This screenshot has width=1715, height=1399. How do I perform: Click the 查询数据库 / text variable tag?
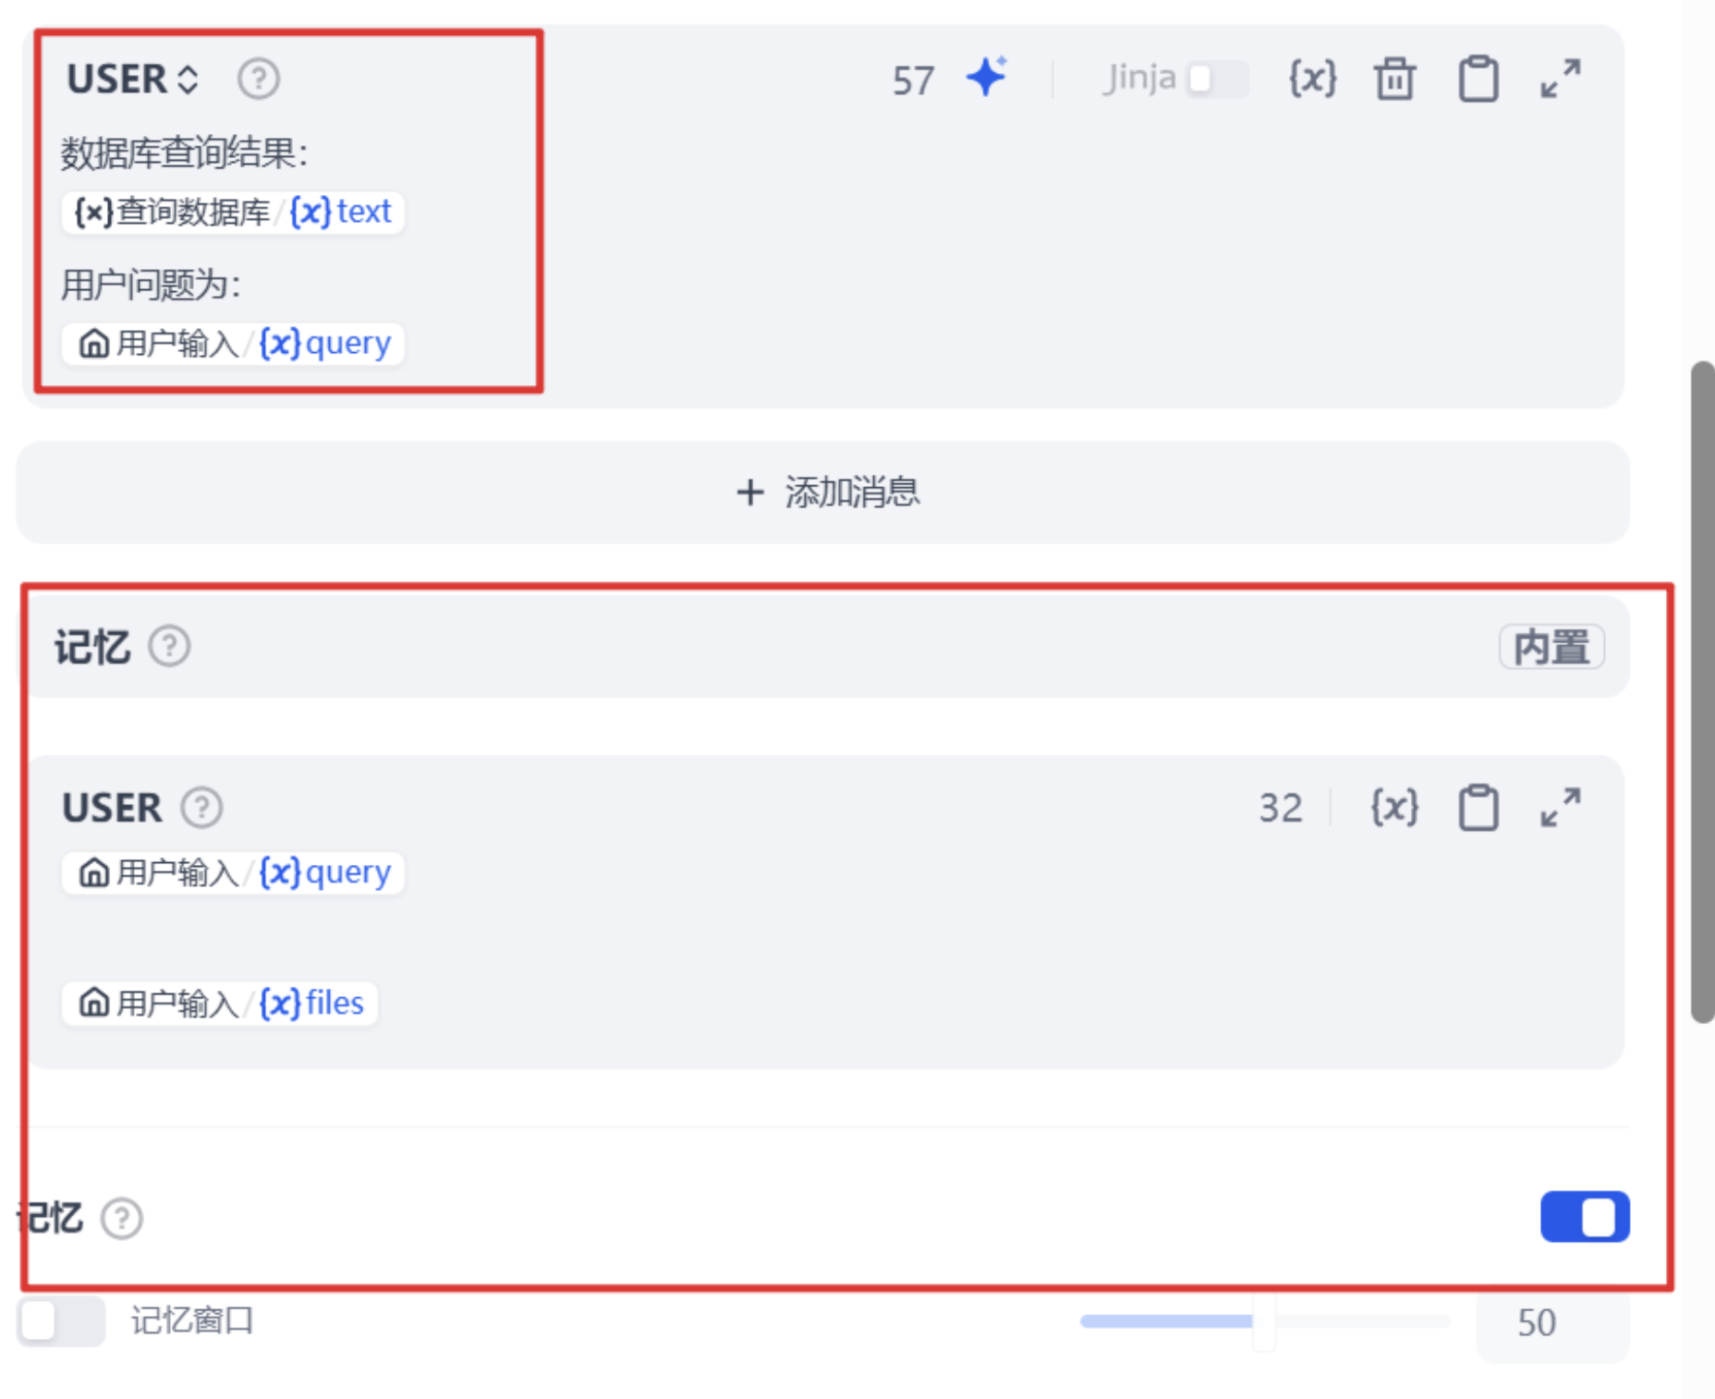233,213
